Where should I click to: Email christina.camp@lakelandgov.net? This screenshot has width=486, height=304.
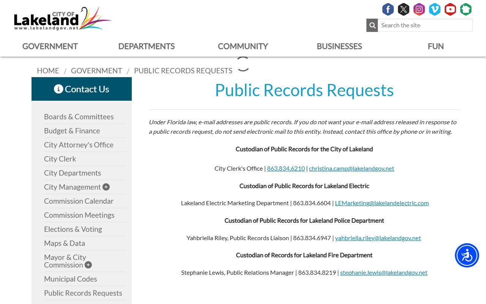[352, 168]
